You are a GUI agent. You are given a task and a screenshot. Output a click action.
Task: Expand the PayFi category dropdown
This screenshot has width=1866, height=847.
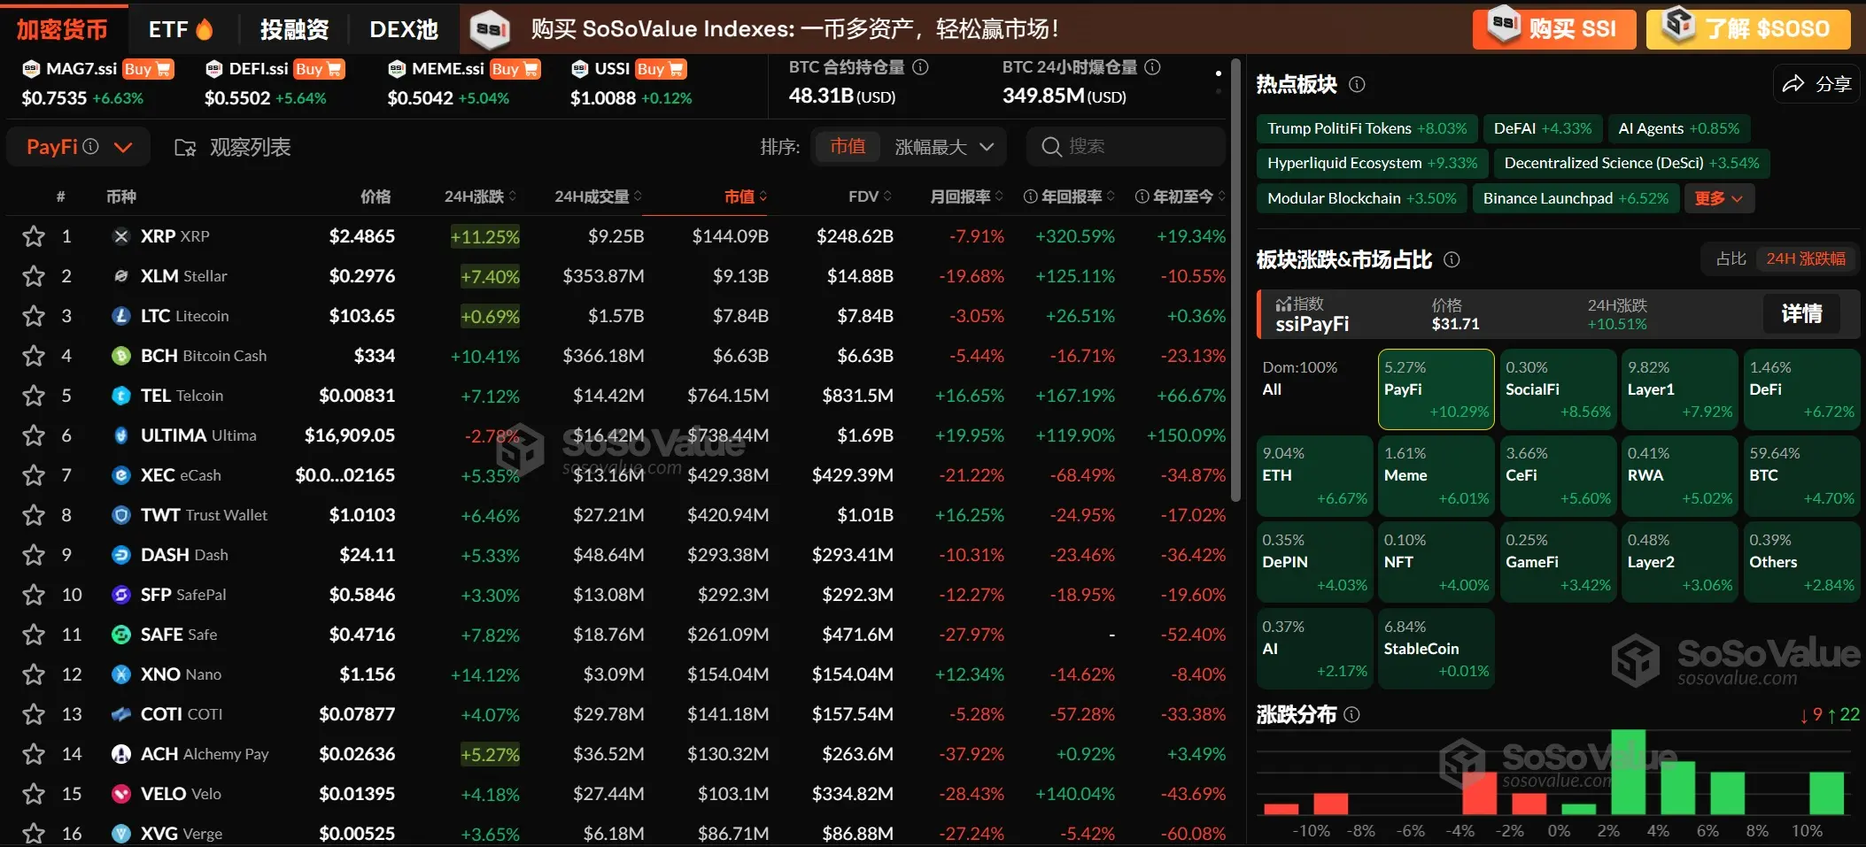123,147
